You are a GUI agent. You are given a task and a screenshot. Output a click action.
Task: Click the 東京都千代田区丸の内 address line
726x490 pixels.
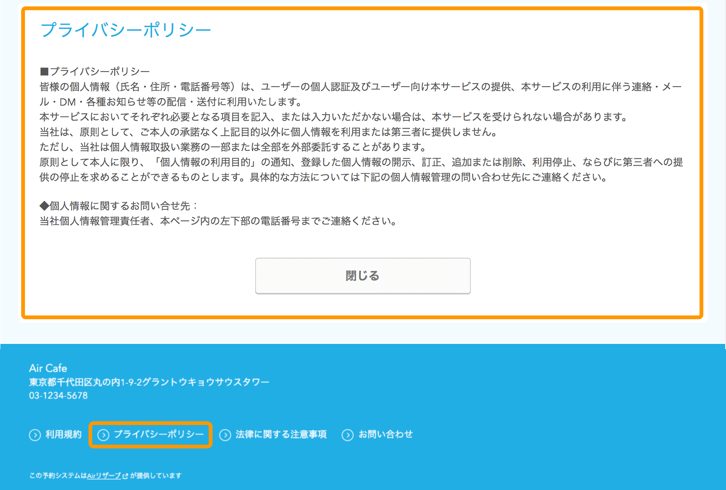tap(149, 382)
